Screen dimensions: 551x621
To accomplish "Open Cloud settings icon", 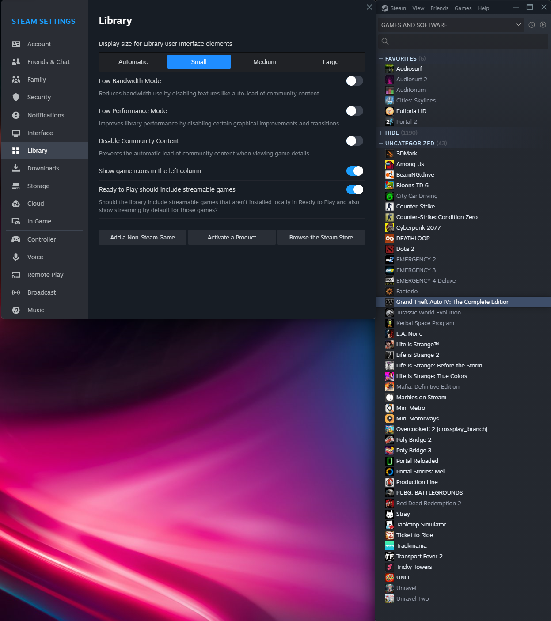I will click(16, 204).
